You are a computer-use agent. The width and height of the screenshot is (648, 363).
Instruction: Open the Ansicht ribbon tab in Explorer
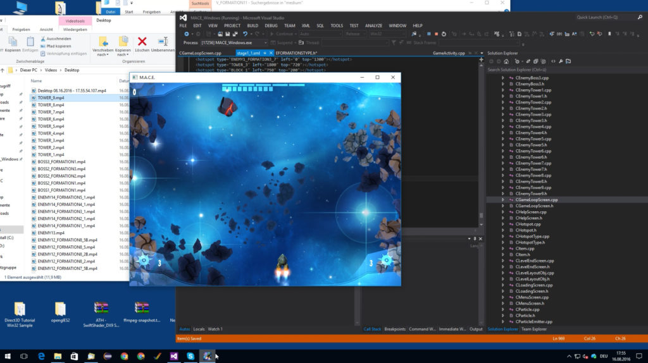pos(46,30)
